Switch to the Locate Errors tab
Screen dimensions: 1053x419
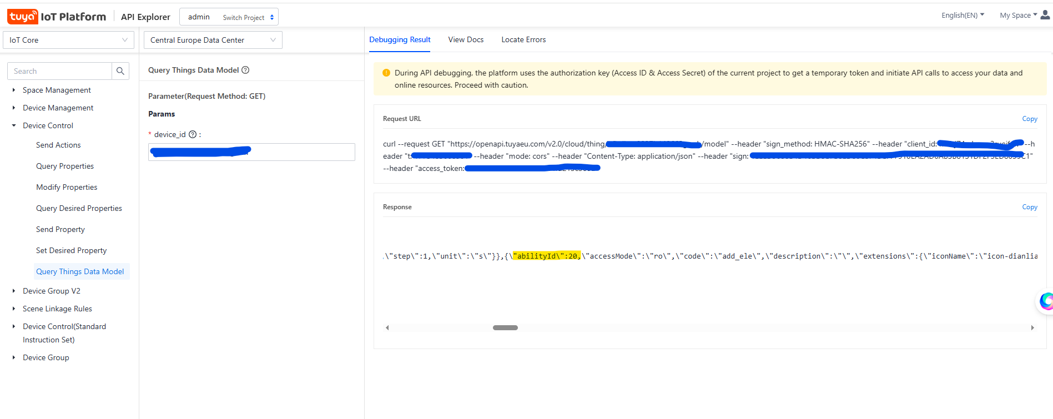click(x=523, y=39)
